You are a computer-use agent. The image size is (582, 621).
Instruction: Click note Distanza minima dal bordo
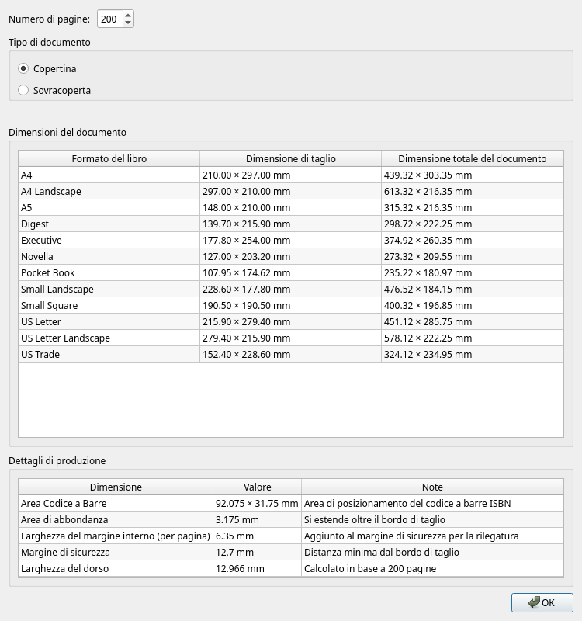pos(432,552)
